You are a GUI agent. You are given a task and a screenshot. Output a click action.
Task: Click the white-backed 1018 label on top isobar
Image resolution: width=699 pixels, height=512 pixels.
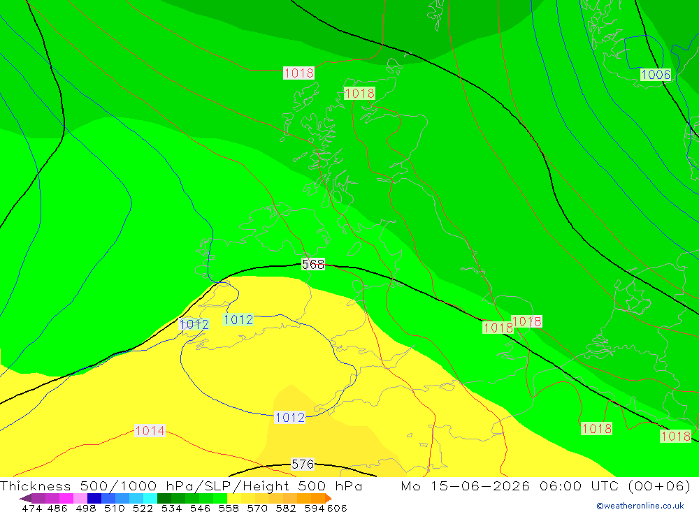[298, 73]
